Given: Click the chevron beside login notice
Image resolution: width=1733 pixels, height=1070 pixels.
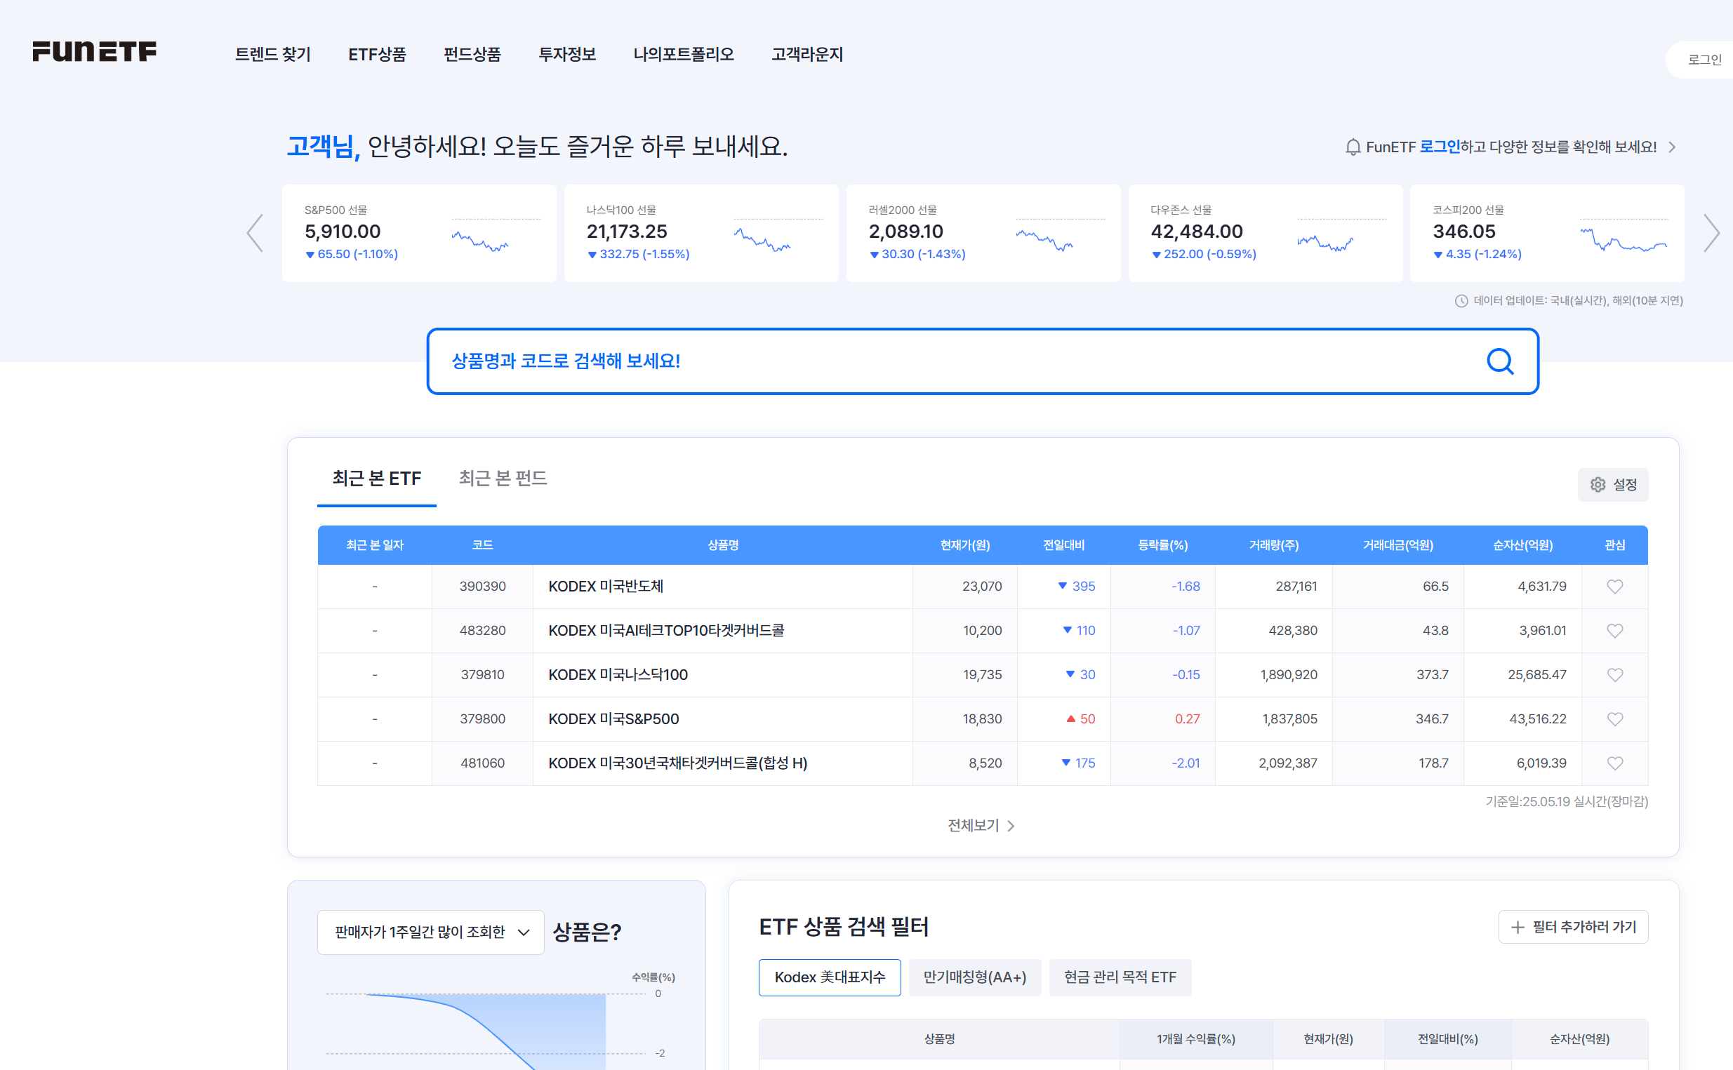Looking at the screenshot, I should tap(1672, 147).
